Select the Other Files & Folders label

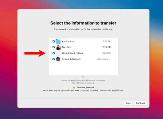[x=73, y=53]
